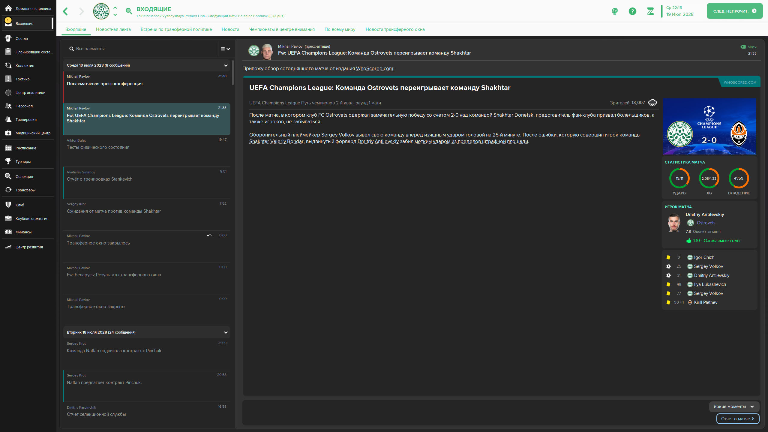Screen dimensions: 768x432
Task: Open the Отчет о матче button
Action: pyautogui.click(x=738, y=419)
